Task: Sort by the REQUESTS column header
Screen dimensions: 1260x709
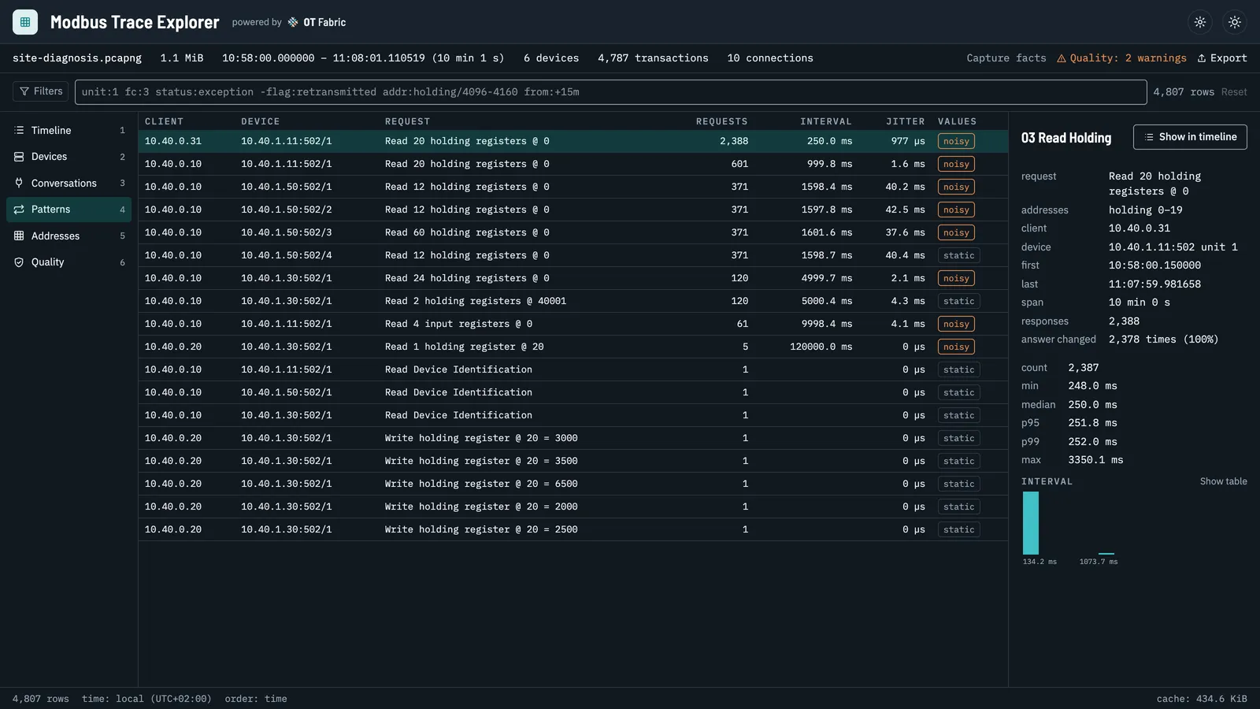Action: (721, 121)
